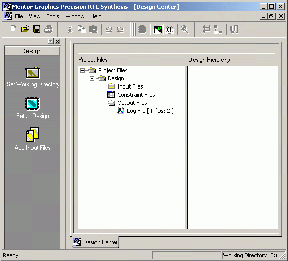Open the design bar dropdown arrow

50,41
